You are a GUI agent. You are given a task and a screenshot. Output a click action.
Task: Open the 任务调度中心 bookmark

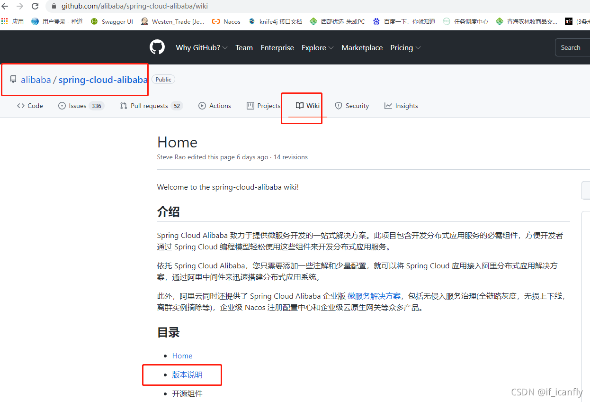465,21
